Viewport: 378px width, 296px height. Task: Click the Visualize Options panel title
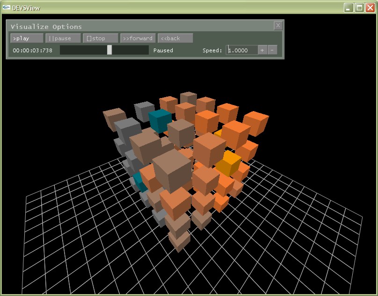point(46,27)
